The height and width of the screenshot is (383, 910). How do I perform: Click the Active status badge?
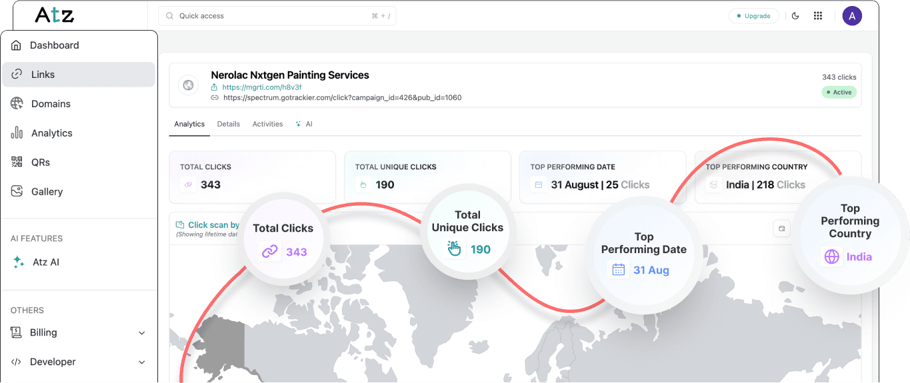tap(839, 93)
